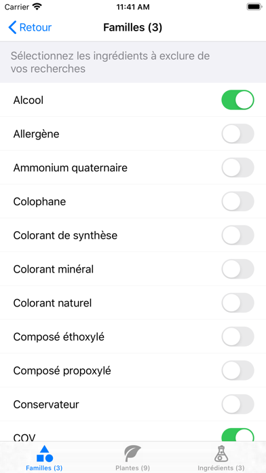Tap the battery icon in status bar

tap(254, 7)
